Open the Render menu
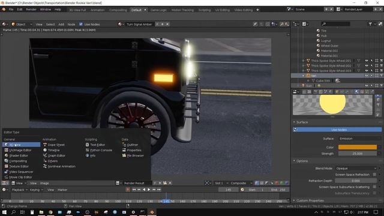384x216 pixels. tap(31, 10)
